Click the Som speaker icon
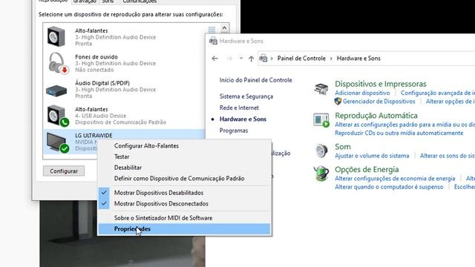Image resolution: width=475 pixels, height=267 pixels. pyautogui.click(x=321, y=151)
